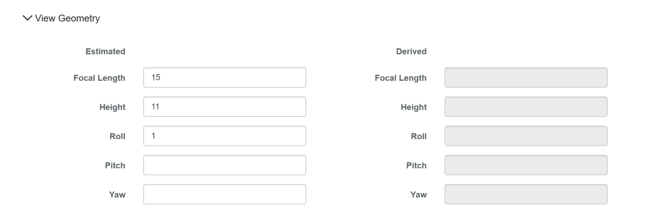The width and height of the screenshot is (648, 216).
Task: Click the Pitch label under Estimated
Action: pyautogui.click(x=115, y=165)
